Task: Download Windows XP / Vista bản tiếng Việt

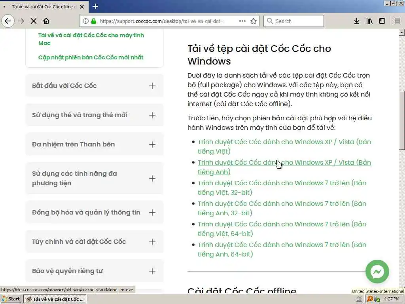Action: [x=284, y=146]
